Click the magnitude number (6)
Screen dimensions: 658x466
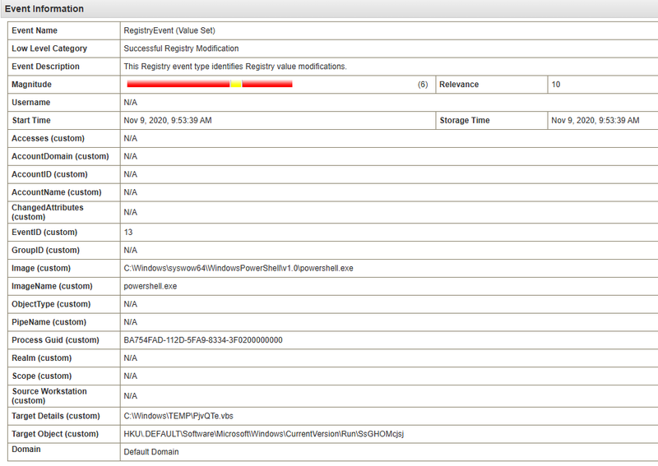point(423,85)
